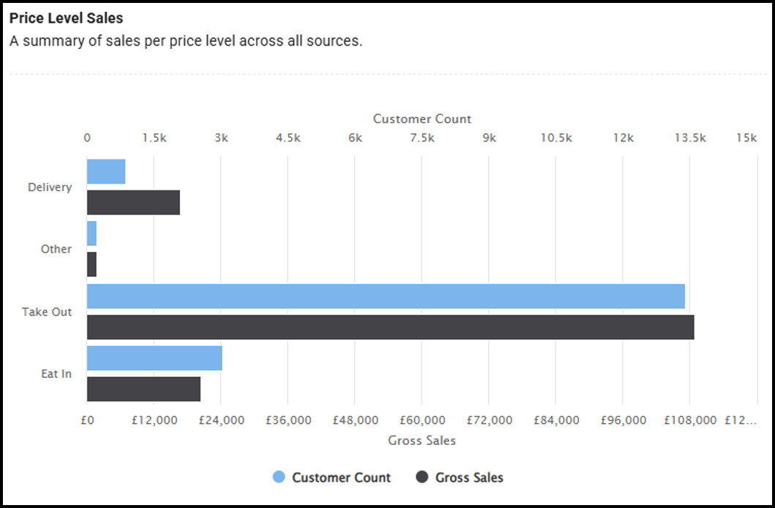Toggle the Gross Sales legend series

coord(459,477)
